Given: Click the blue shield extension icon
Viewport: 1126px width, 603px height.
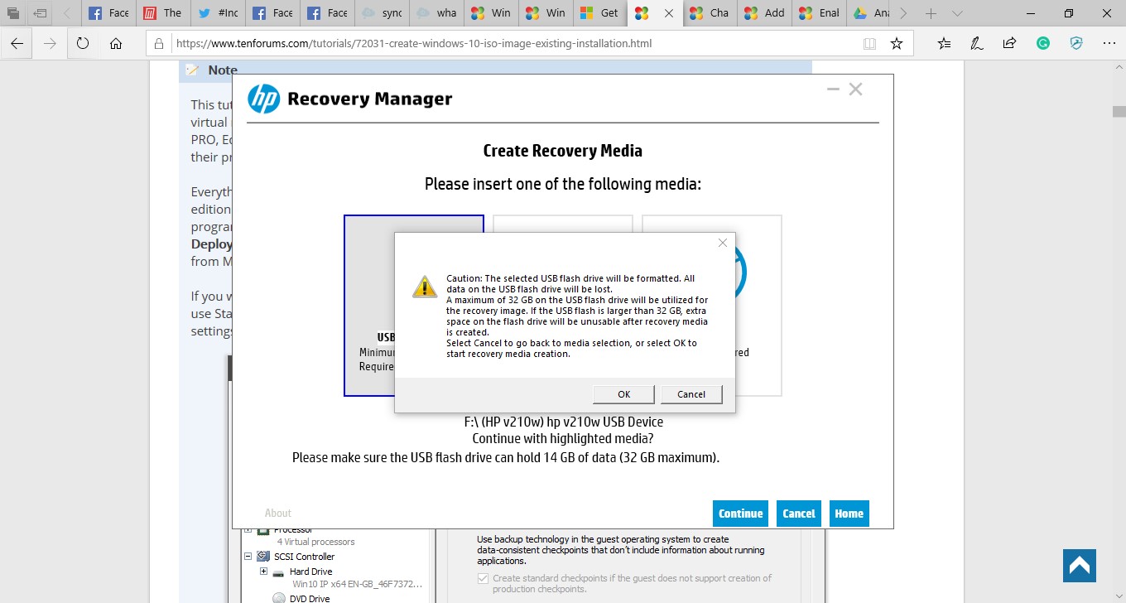Looking at the screenshot, I should (1076, 43).
